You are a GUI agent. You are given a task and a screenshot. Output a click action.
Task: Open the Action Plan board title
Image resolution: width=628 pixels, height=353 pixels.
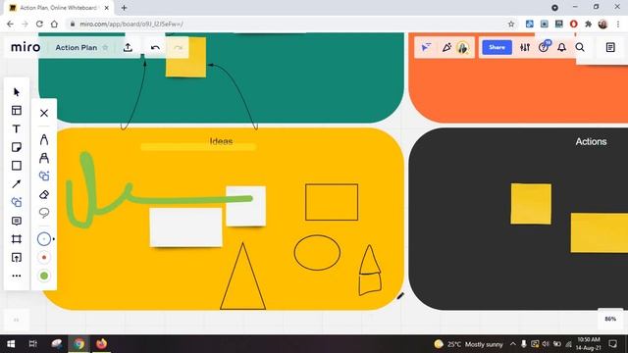pyautogui.click(x=77, y=48)
